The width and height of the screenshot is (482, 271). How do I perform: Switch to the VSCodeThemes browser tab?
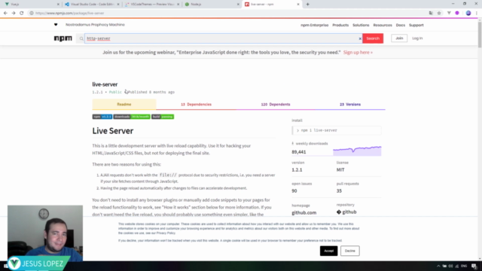coord(152,5)
